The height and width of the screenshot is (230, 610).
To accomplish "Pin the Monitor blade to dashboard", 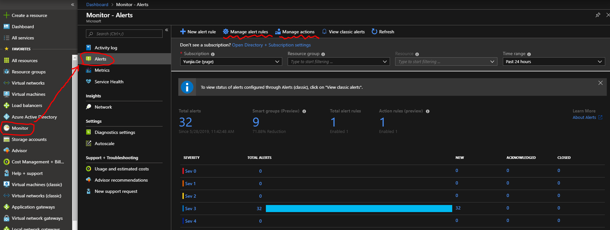I will (x=598, y=15).
